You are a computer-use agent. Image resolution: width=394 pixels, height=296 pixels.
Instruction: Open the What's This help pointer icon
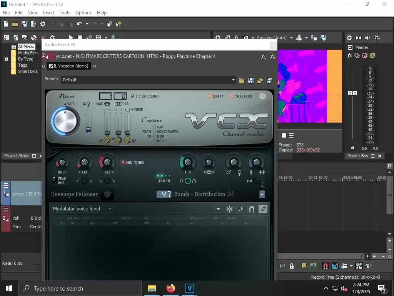point(119,24)
